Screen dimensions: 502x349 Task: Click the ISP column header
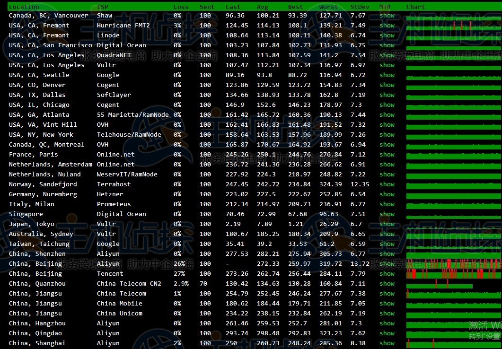(102, 7)
